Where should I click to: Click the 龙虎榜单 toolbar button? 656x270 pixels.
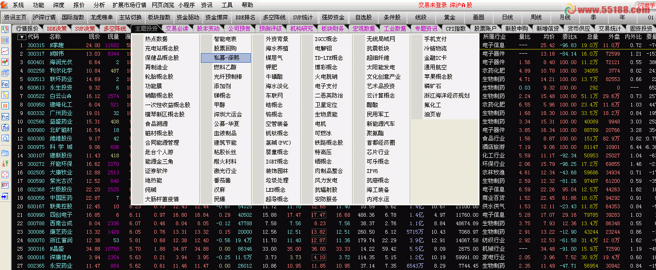coord(102,17)
